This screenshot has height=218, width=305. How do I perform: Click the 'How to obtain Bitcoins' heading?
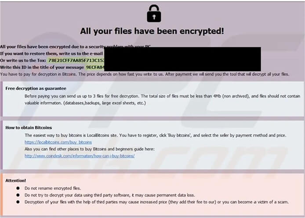click(29, 128)
